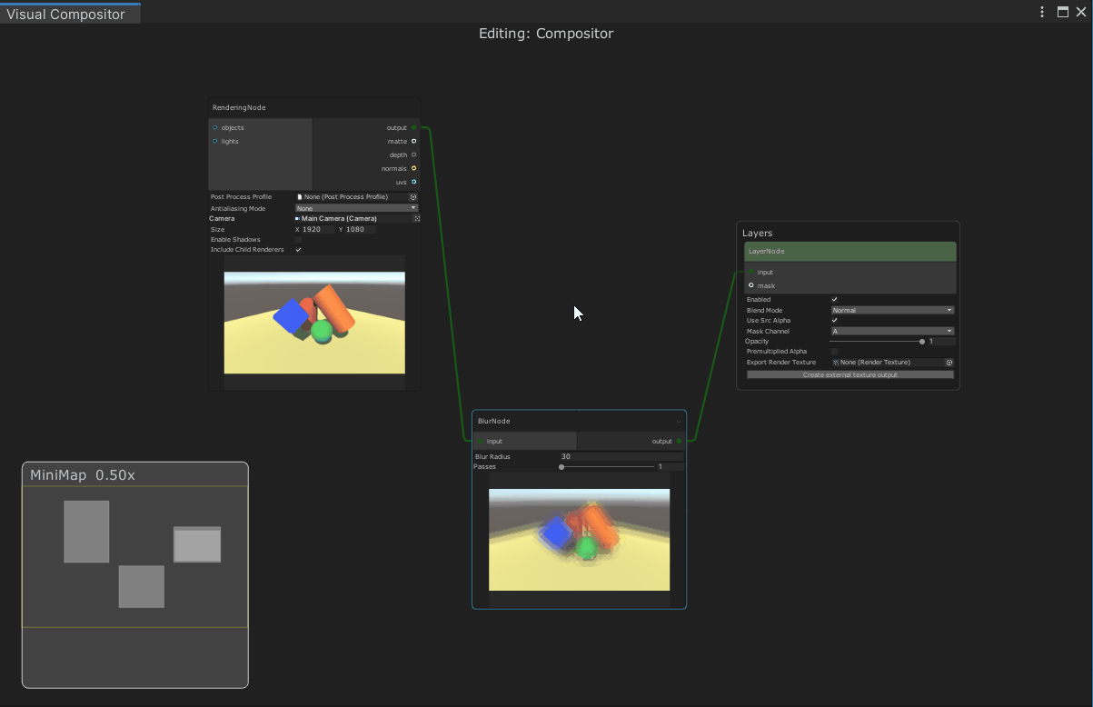Uncheck Include Child Renderers
The width and height of the screenshot is (1093, 707).
(x=298, y=250)
